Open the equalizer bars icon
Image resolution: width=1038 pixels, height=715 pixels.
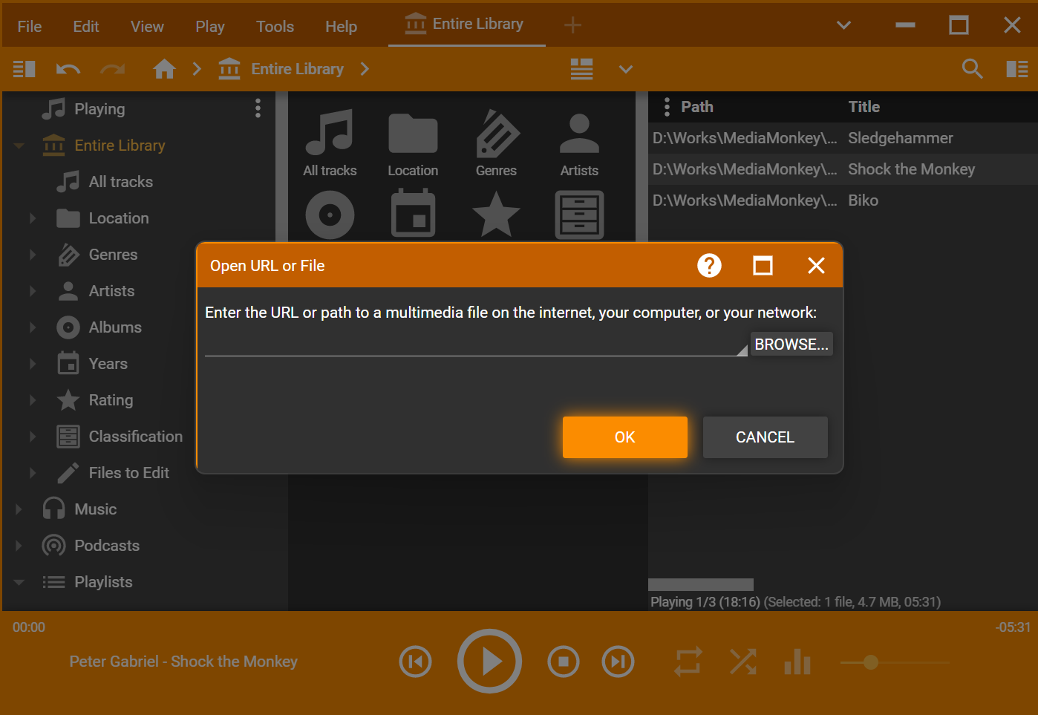click(797, 662)
